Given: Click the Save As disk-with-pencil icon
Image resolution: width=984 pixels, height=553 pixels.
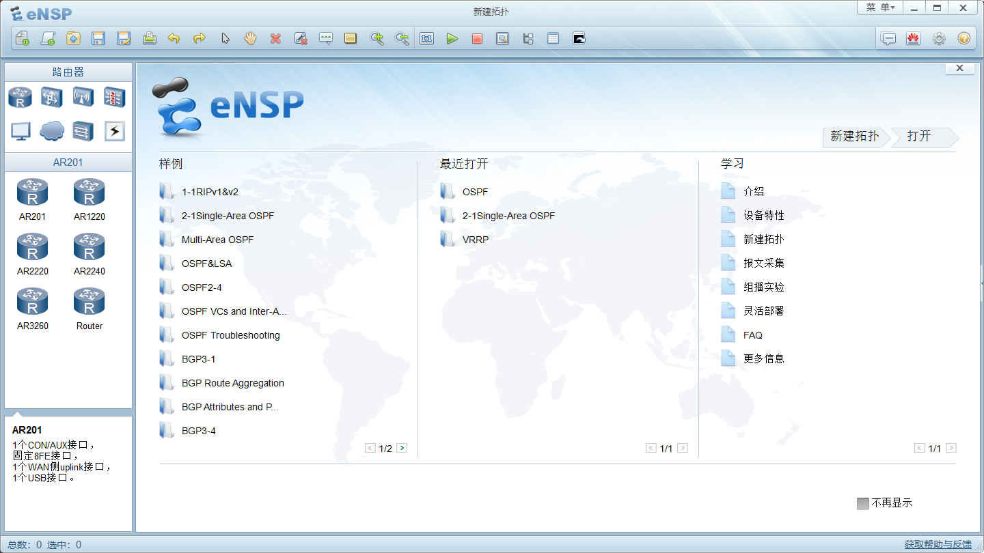Looking at the screenshot, I should tap(124, 38).
